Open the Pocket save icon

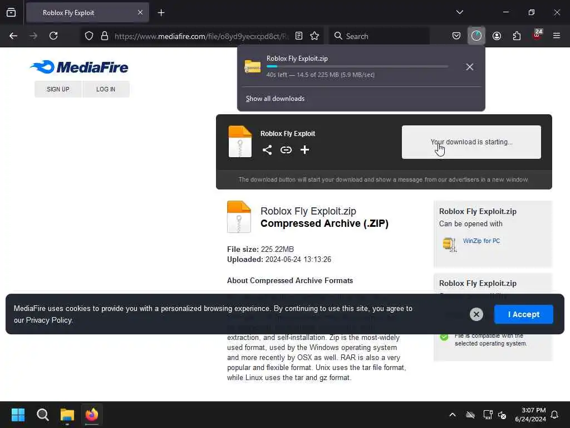point(456,36)
